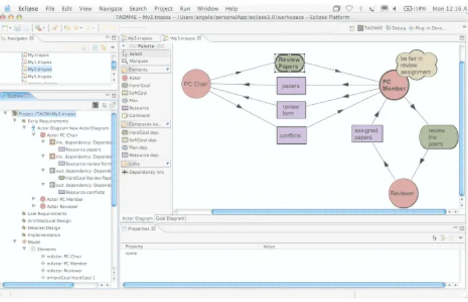The width and height of the screenshot is (468, 302).
Task: Select Late Requirements in the Outline
Action: pos(44,213)
